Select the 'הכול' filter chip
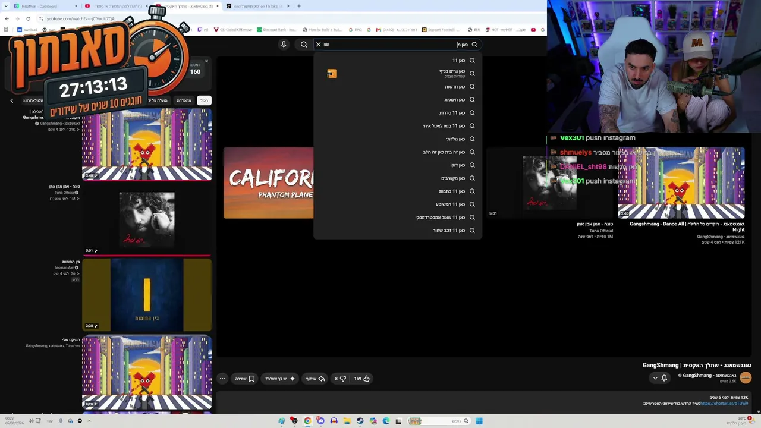 point(204,100)
